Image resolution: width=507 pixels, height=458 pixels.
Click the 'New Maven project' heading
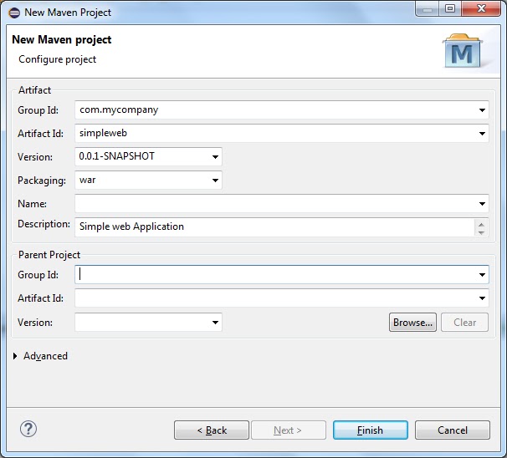pos(62,40)
